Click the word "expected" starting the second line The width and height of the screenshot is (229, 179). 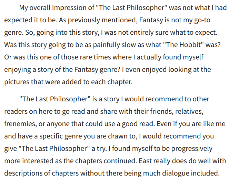pos(17,20)
